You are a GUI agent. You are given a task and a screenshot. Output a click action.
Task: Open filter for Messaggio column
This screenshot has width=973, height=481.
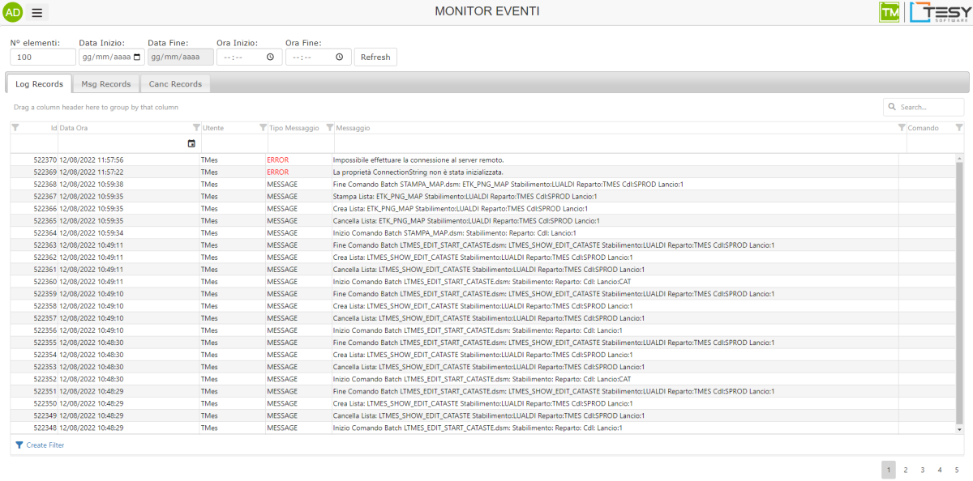(x=902, y=128)
